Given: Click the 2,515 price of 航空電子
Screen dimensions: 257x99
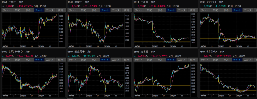Looking at the screenshot, I should point(75,56).
